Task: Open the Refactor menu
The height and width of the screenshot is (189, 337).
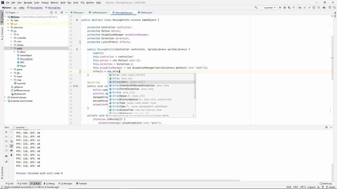Action: pos(54,3)
